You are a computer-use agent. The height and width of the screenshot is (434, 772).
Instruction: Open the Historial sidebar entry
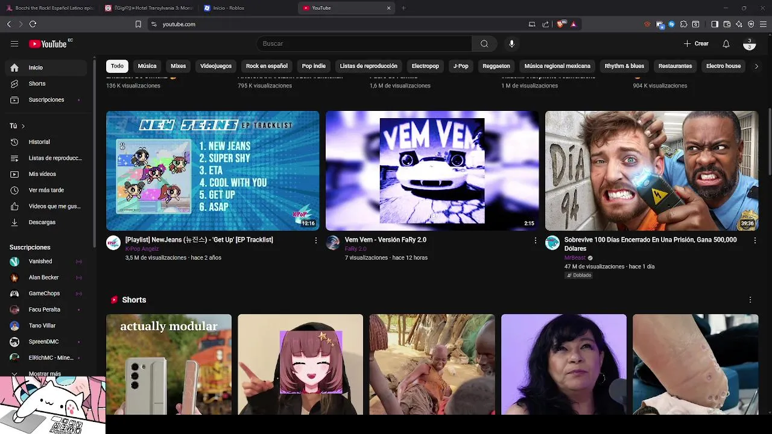(x=46, y=142)
